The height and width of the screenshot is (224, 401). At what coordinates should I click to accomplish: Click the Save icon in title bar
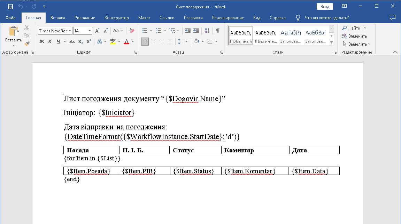tap(10, 7)
